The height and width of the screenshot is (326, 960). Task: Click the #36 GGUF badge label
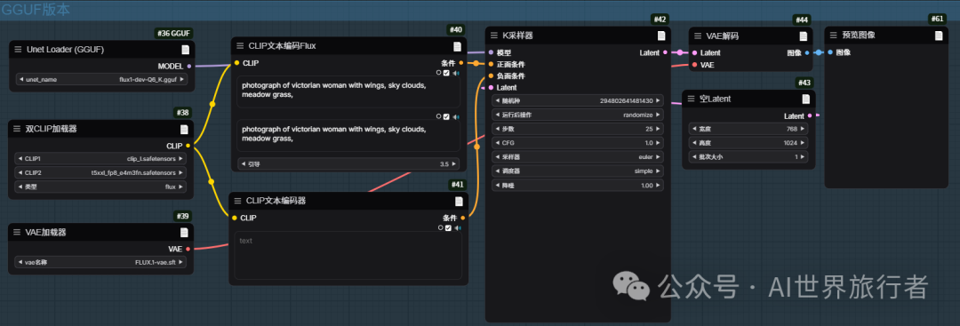(174, 34)
